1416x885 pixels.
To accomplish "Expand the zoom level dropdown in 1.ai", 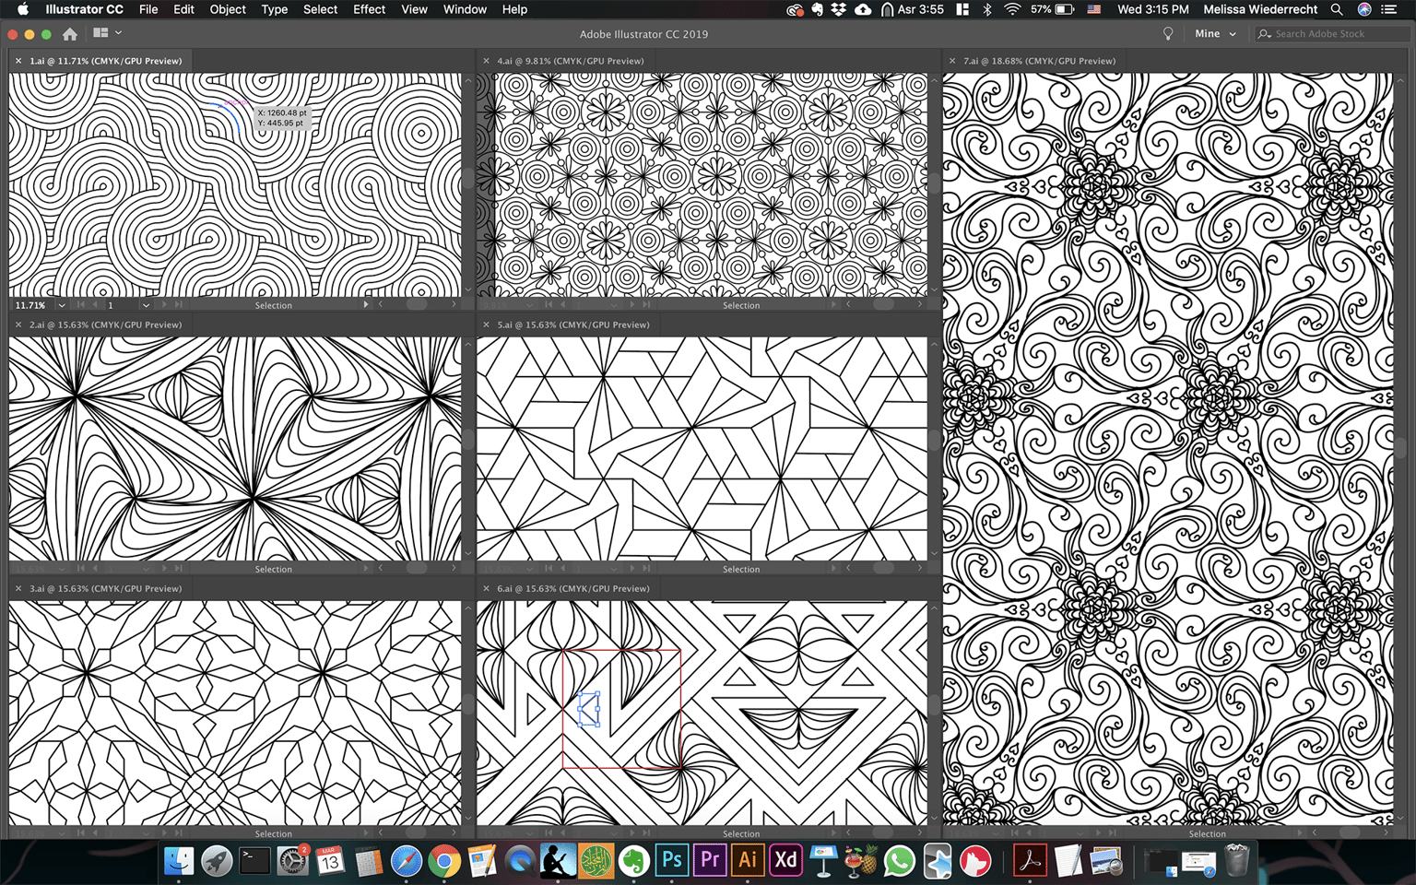I will 62,305.
